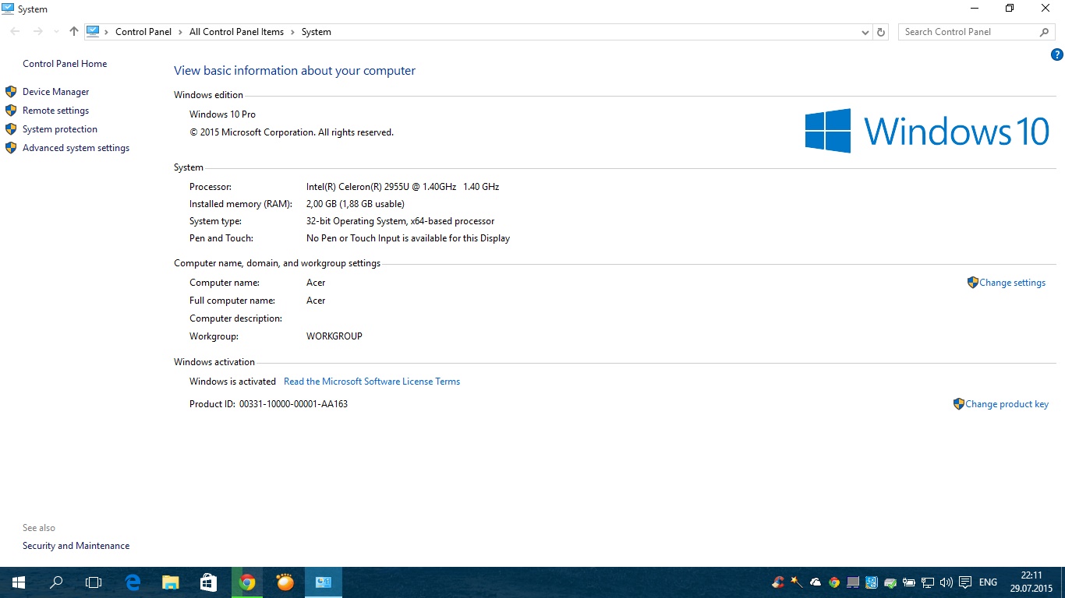Click the Chrome icon in the system tray
Viewport: 1065px width, 598px height.
tap(834, 582)
